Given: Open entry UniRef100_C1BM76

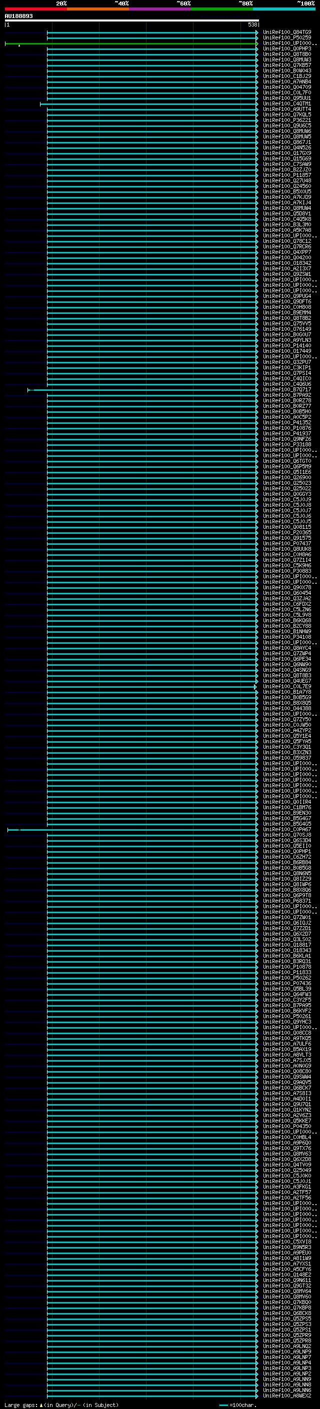Looking at the screenshot, I should [x=286, y=808].
